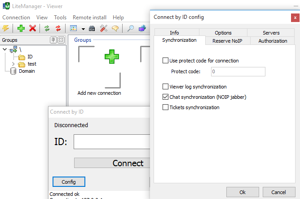
Task: Click the thumbnail view mode toolbar icon
Action: [74, 28]
